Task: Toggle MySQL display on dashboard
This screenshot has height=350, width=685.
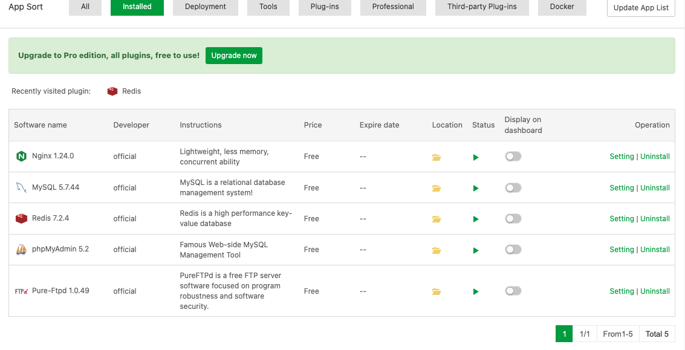Action: click(x=513, y=187)
